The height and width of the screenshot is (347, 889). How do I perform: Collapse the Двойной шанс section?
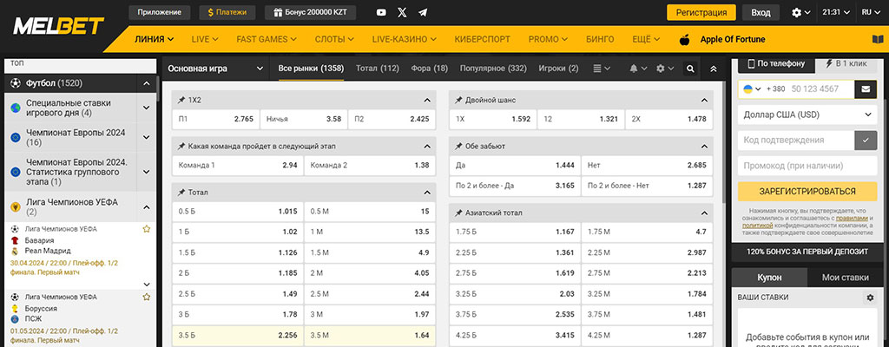704,100
